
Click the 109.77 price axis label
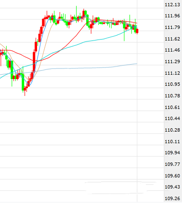tap(172, 164)
